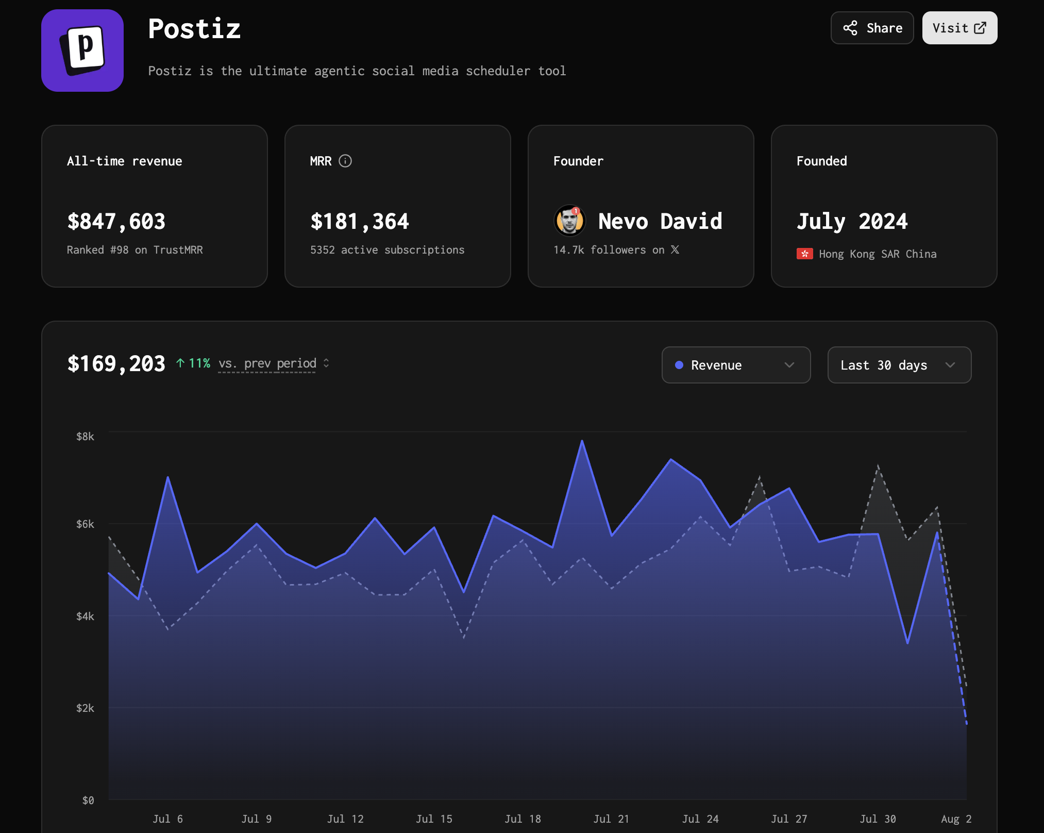1044x833 pixels.
Task: Open the Revenue metric dropdown
Action: tap(736, 365)
